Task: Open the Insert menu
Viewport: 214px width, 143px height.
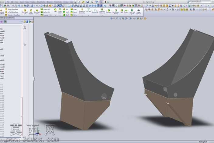Action: click(x=22, y=2)
